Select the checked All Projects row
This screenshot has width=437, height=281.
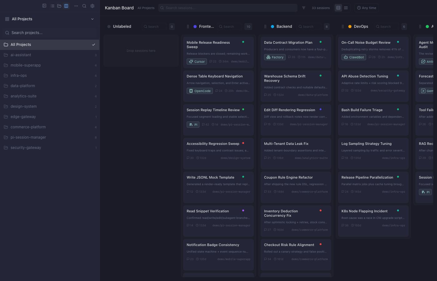coord(50,45)
